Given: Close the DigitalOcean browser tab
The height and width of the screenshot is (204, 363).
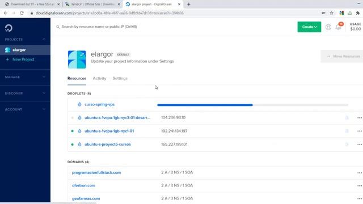Looking at the screenshot, I should pos(179,4).
